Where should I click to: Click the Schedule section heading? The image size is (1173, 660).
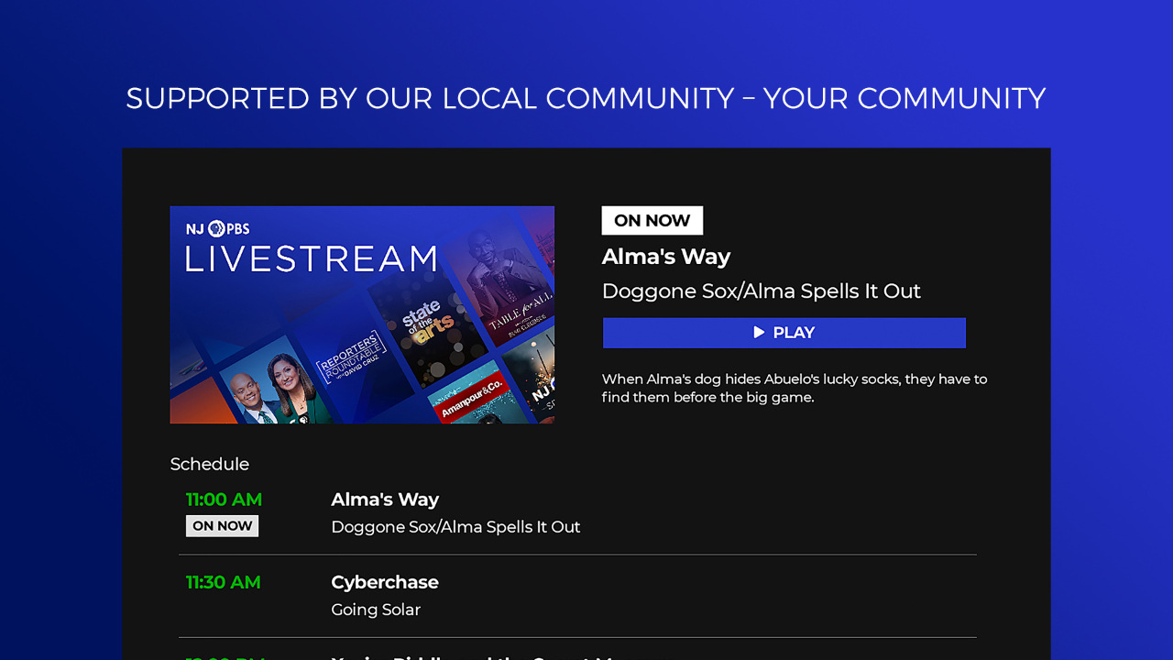[x=210, y=464]
